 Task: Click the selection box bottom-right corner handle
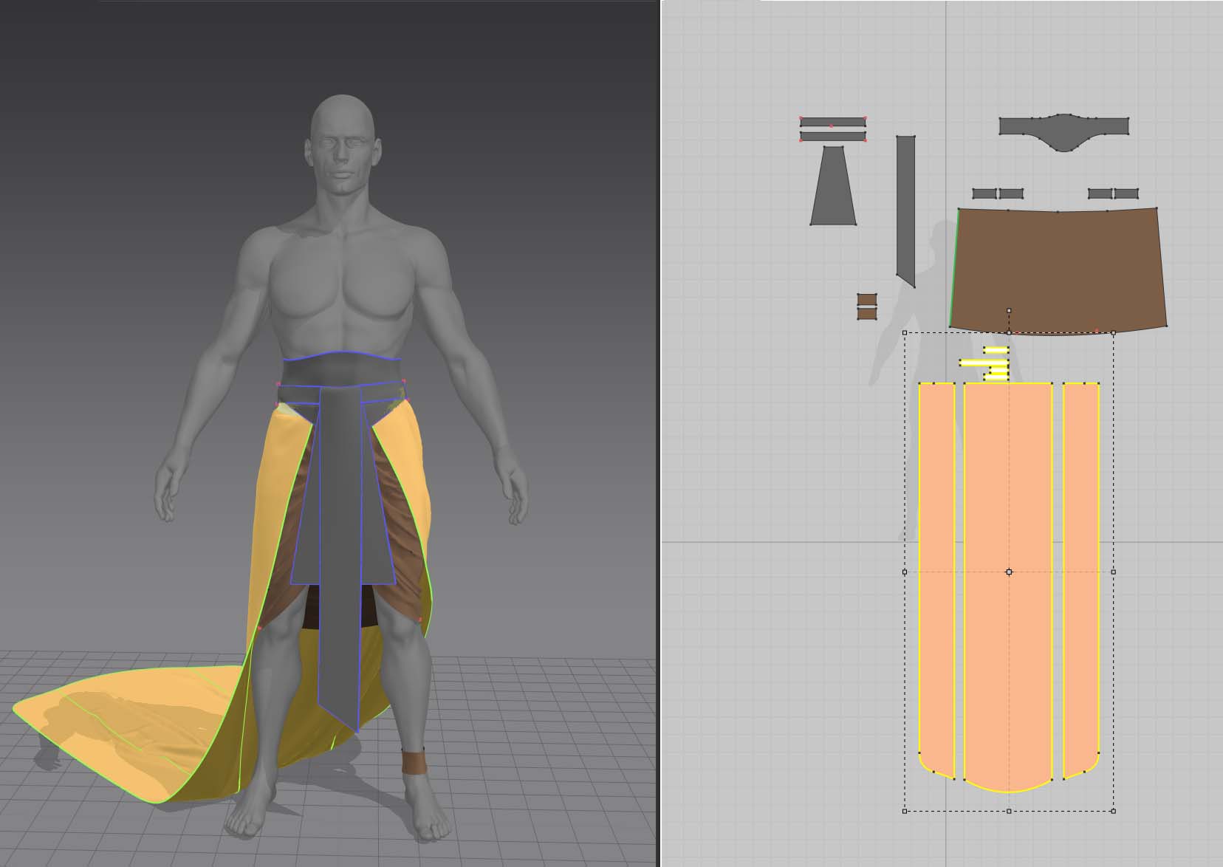[1113, 811]
